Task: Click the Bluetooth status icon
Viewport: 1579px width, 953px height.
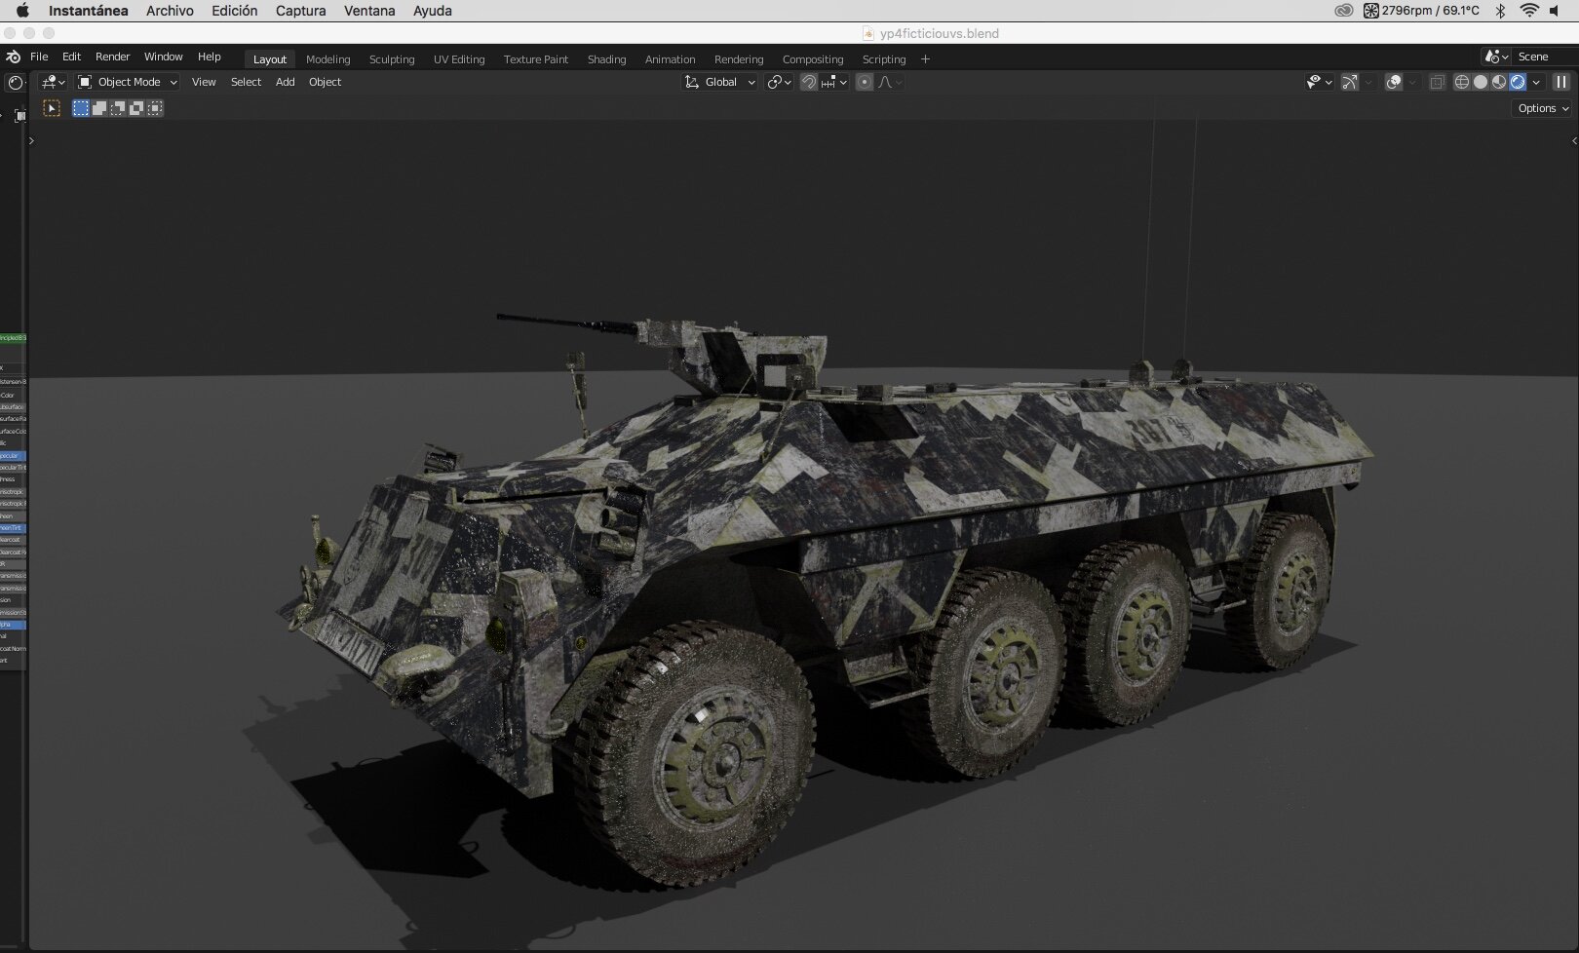Action: [1501, 11]
